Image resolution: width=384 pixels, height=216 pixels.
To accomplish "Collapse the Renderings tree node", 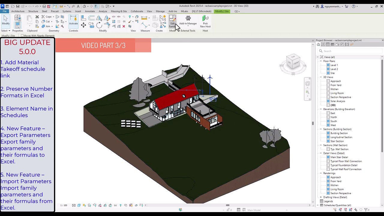I will [x=321, y=173].
